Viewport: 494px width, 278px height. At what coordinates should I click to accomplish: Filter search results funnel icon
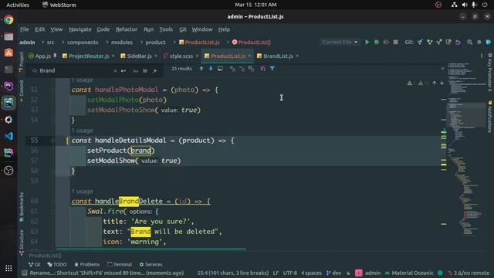pyautogui.click(x=272, y=69)
